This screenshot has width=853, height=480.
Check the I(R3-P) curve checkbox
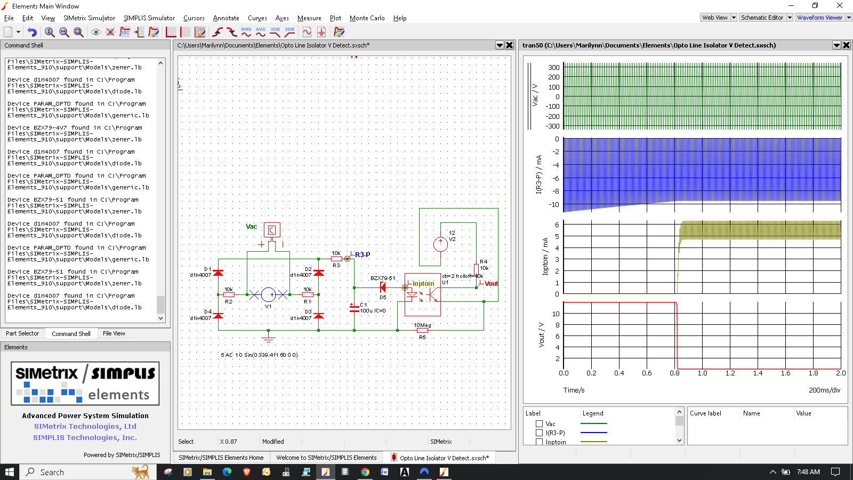[x=539, y=433]
